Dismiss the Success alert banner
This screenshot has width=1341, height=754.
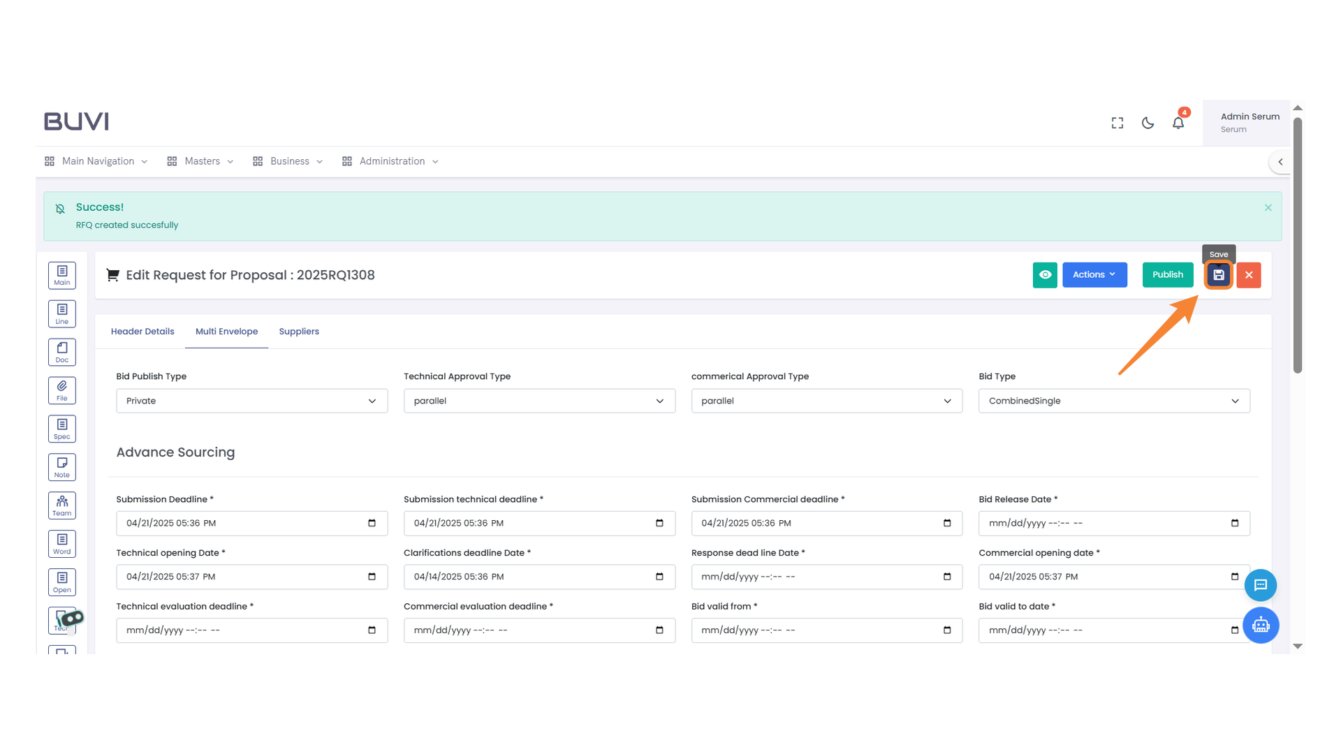tap(1268, 208)
